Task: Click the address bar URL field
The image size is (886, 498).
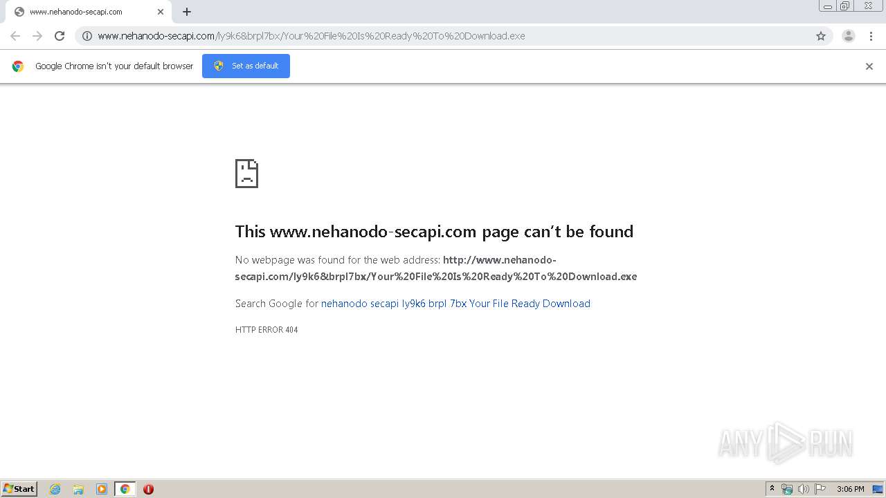Action: coord(453,36)
